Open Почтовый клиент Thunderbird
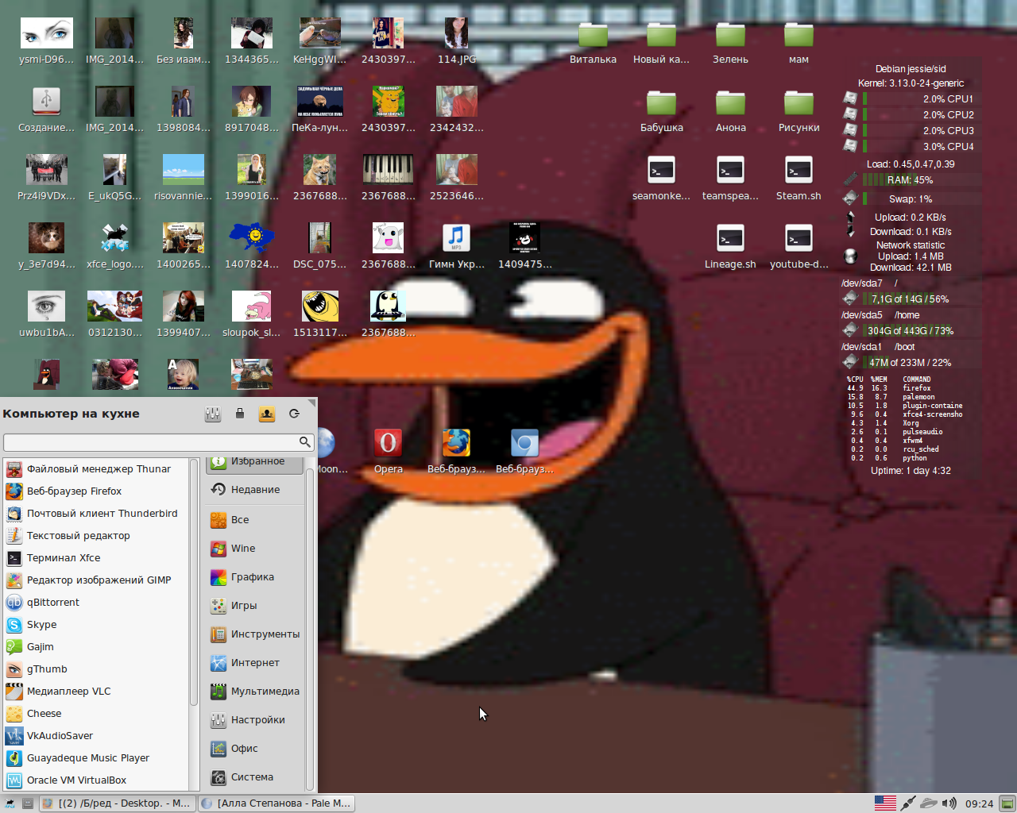 [95, 514]
